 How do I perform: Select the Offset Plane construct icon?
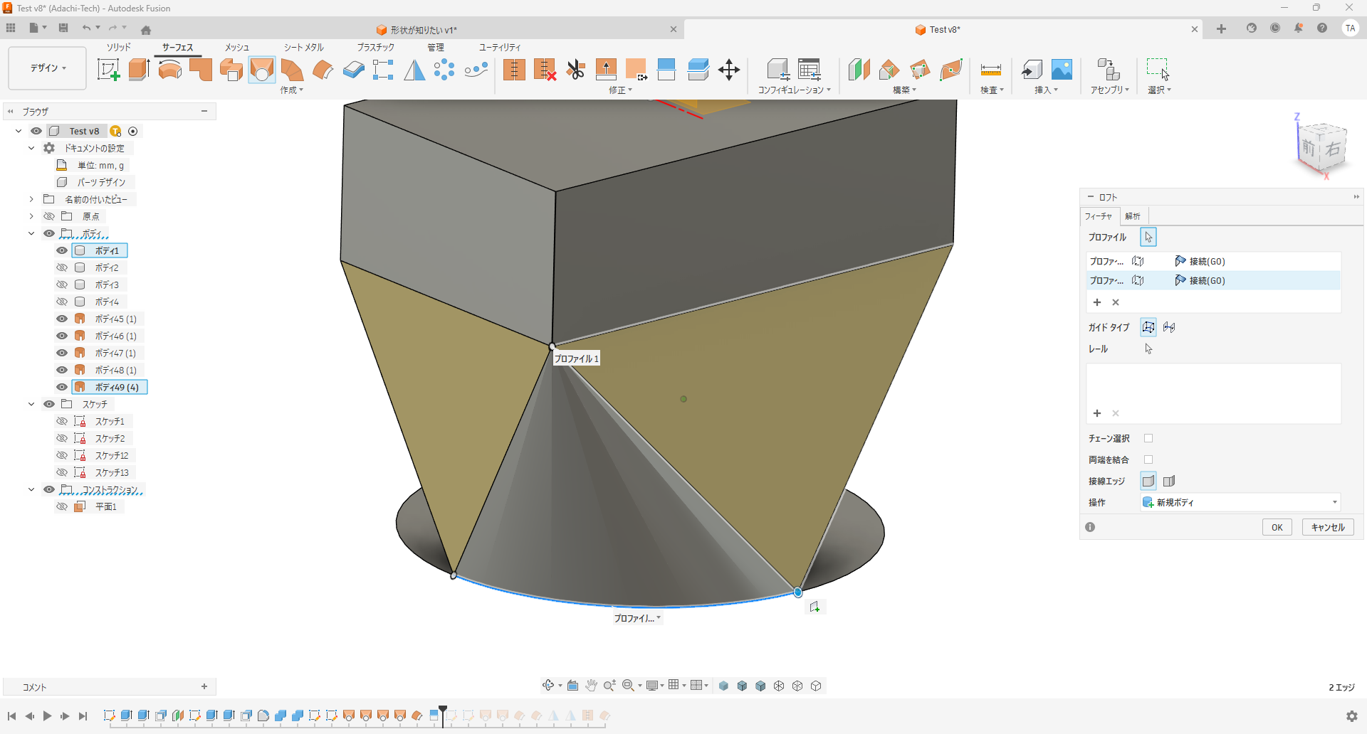859,70
